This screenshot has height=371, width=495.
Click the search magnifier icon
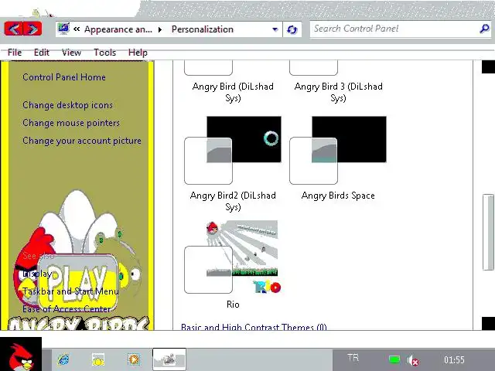484,29
